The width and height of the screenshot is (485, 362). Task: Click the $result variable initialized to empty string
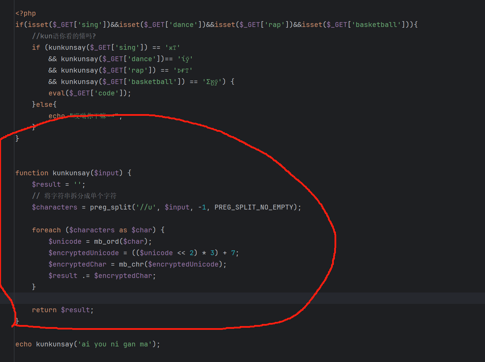click(x=46, y=185)
